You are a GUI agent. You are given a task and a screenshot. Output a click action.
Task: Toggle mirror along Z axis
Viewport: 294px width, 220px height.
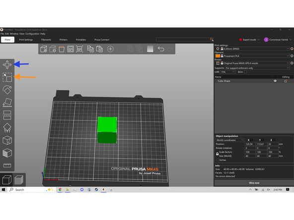(x=274, y=140)
